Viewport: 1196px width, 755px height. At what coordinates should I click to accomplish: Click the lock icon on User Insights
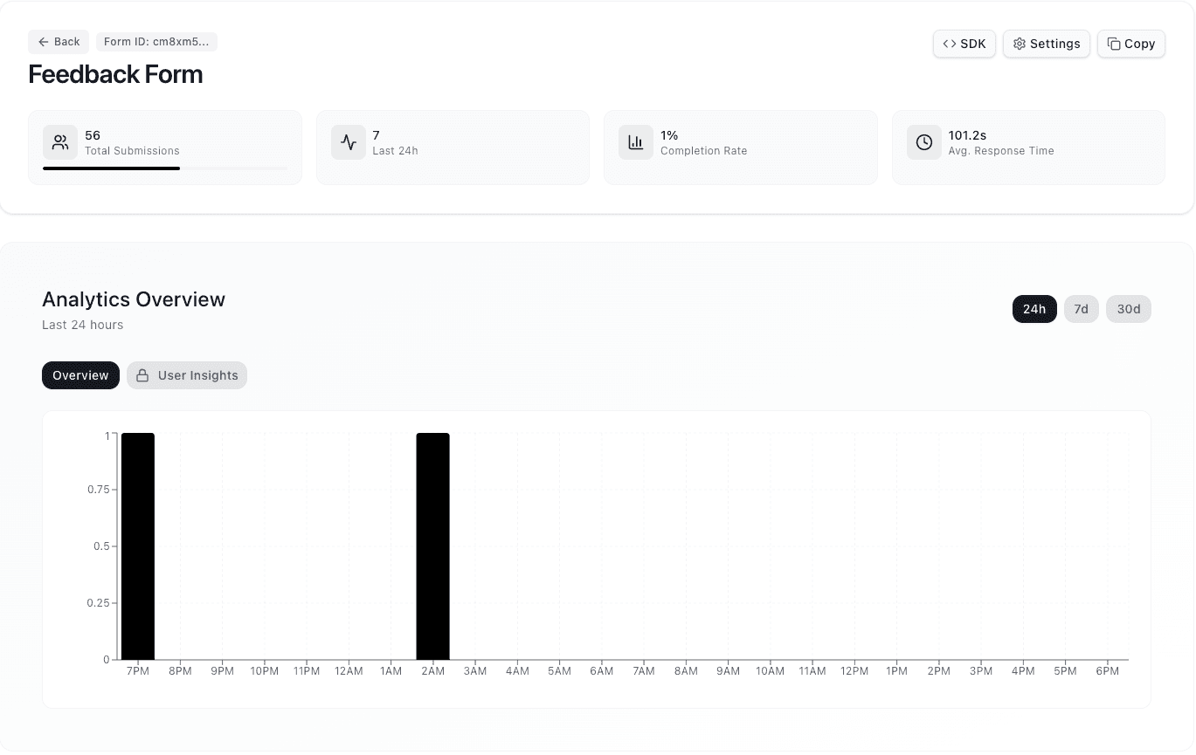142,375
